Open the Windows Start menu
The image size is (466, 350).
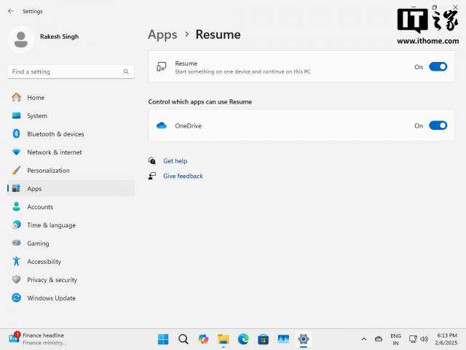[163, 339]
